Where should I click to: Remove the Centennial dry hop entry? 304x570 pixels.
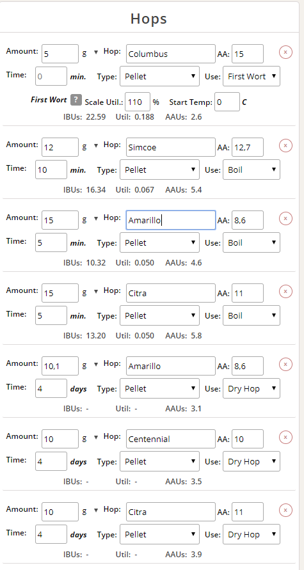285,438
